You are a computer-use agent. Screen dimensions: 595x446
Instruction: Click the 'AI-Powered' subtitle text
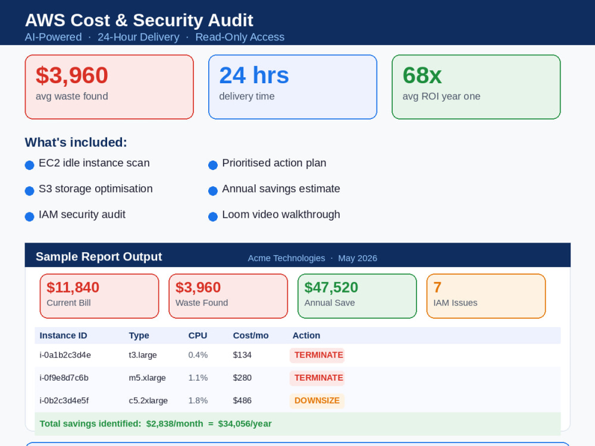[54, 37]
